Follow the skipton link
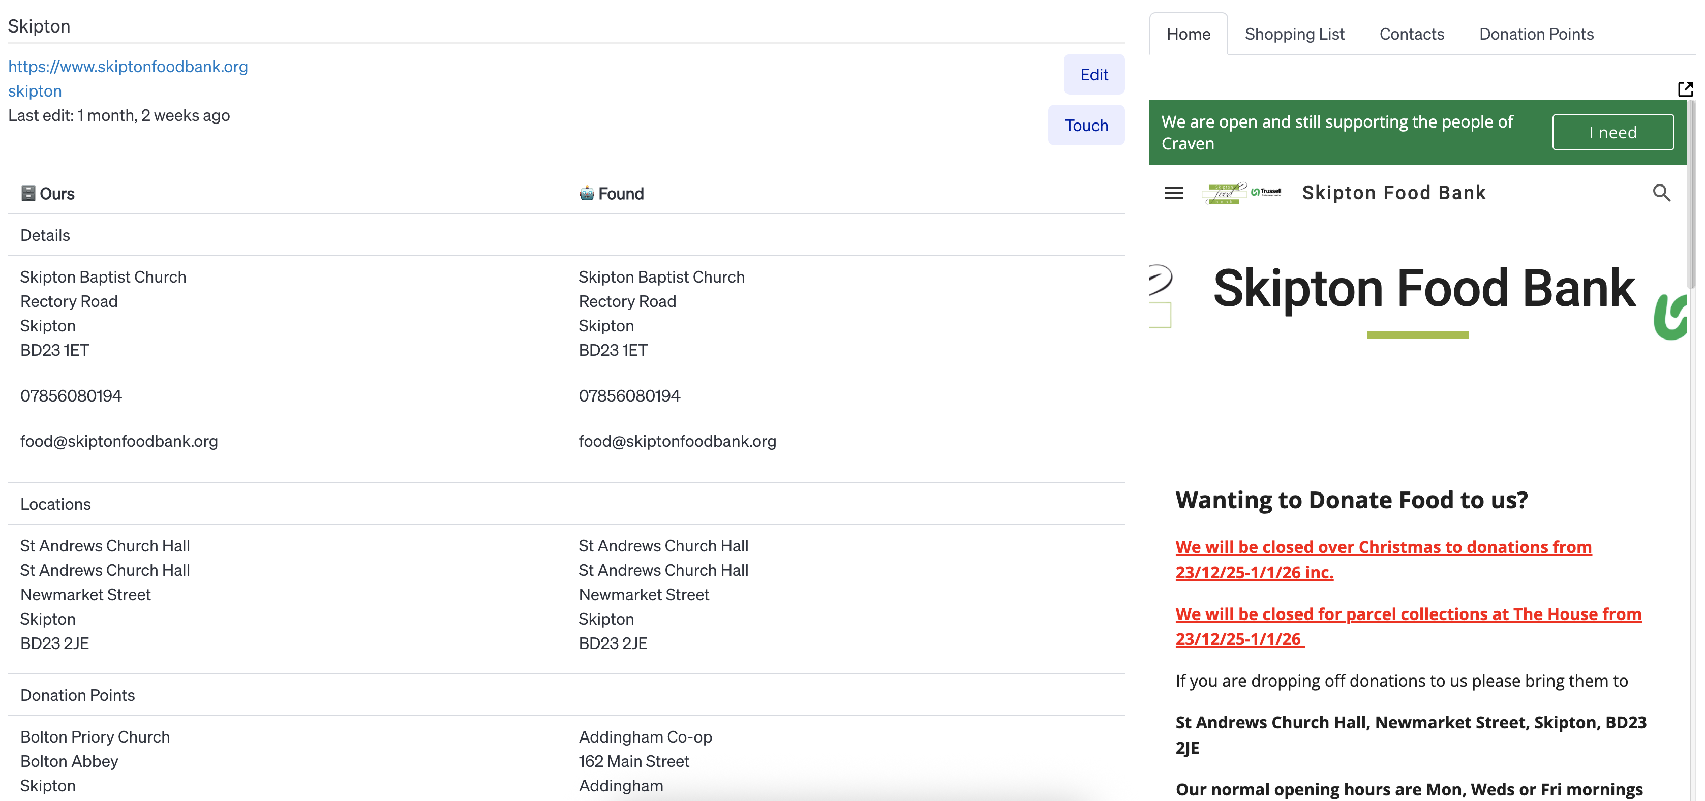The image size is (1705, 801). click(x=35, y=90)
